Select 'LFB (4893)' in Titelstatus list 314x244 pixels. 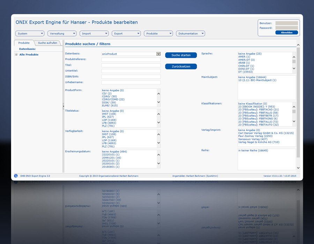(109, 123)
